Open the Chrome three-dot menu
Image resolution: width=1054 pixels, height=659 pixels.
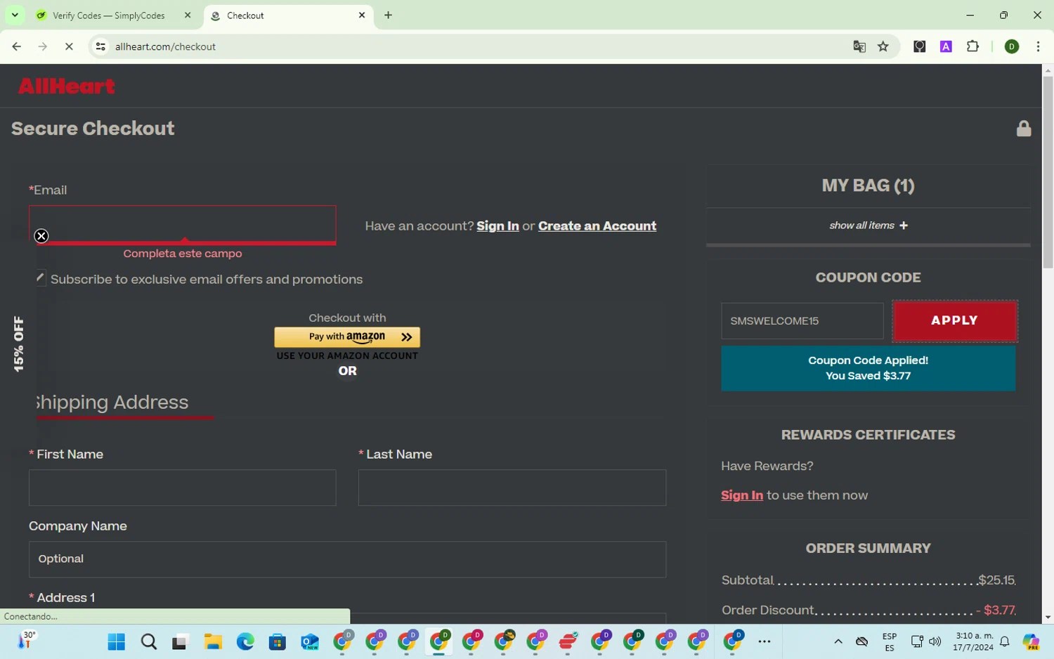click(1038, 46)
